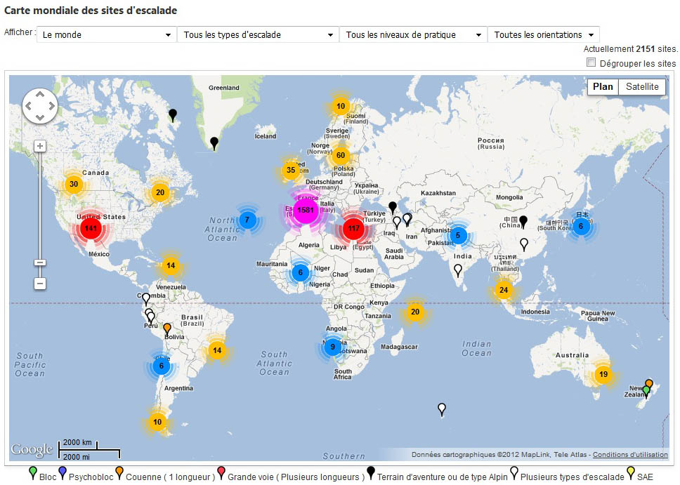Screen dimensions: 680x485
Task: Open Tous les types d'escalade dropdown
Action: pos(258,34)
